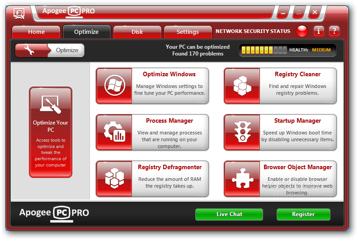Screen dimensions: 358x240
Task: Select the Optimize tab
Action: pos(86,32)
